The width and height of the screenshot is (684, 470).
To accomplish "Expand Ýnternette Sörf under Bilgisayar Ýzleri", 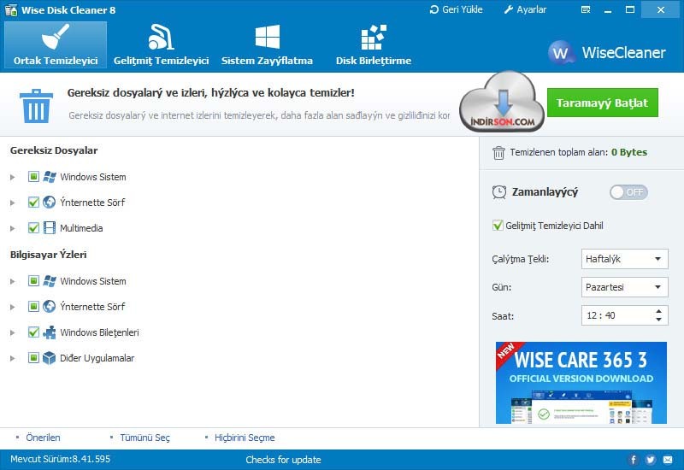I will [13, 307].
